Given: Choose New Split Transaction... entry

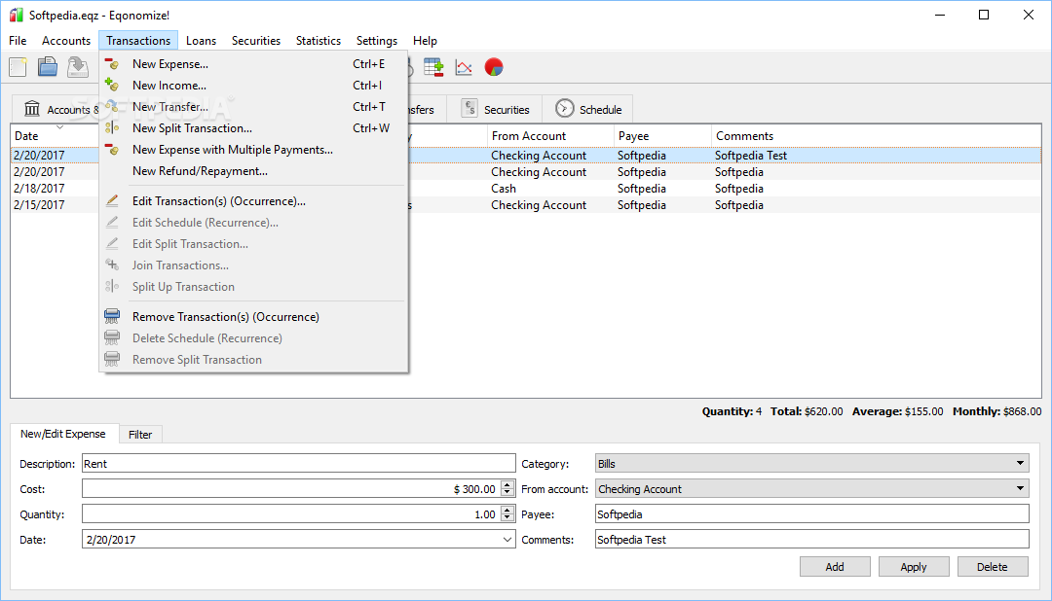Looking at the screenshot, I should (253, 128).
